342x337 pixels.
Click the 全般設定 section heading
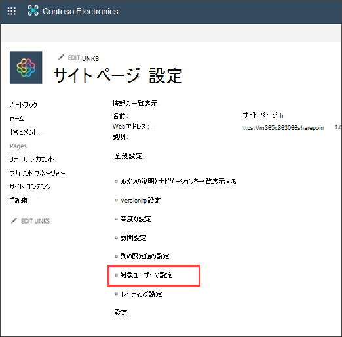tap(128, 156)
